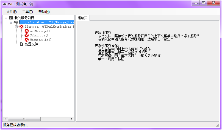Select the 配置文件 entry
The height and width of the screenshot is (130, 222).
point(31,44)
